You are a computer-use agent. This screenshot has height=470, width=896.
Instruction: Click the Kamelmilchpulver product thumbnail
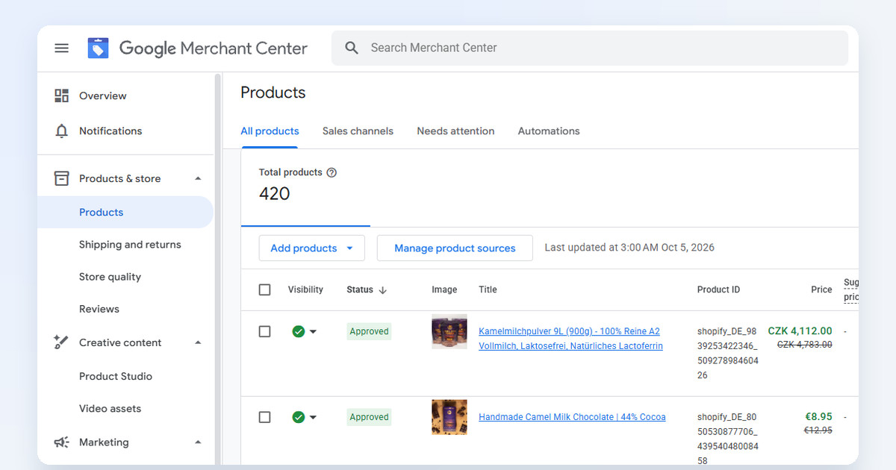(449, 331)
